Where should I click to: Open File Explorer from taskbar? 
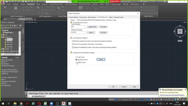15,103
